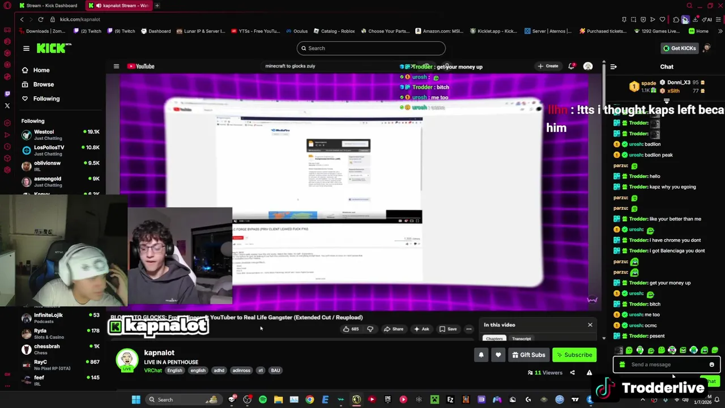Open Epic Games Launcher from the taskbar
Screen dimensions: 725x408
click(387, 399)
